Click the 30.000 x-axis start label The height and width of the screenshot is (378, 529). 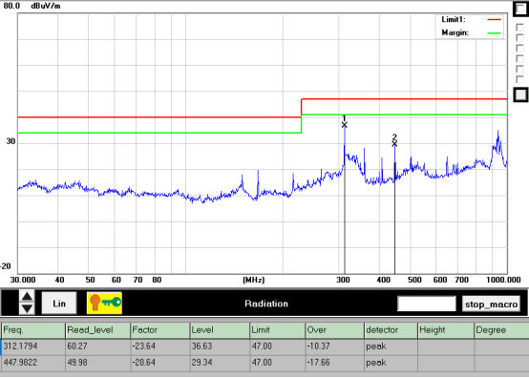pyautogui.click(x=23, y=280)
